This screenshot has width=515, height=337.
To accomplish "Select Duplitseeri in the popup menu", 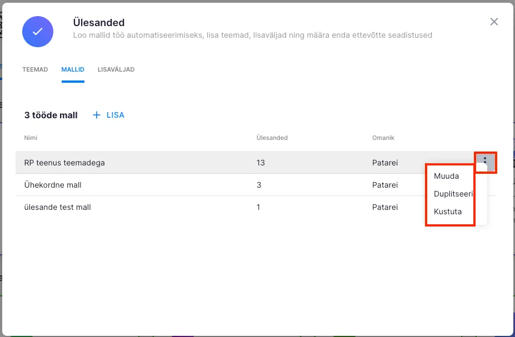I will [x=453, y=194].
